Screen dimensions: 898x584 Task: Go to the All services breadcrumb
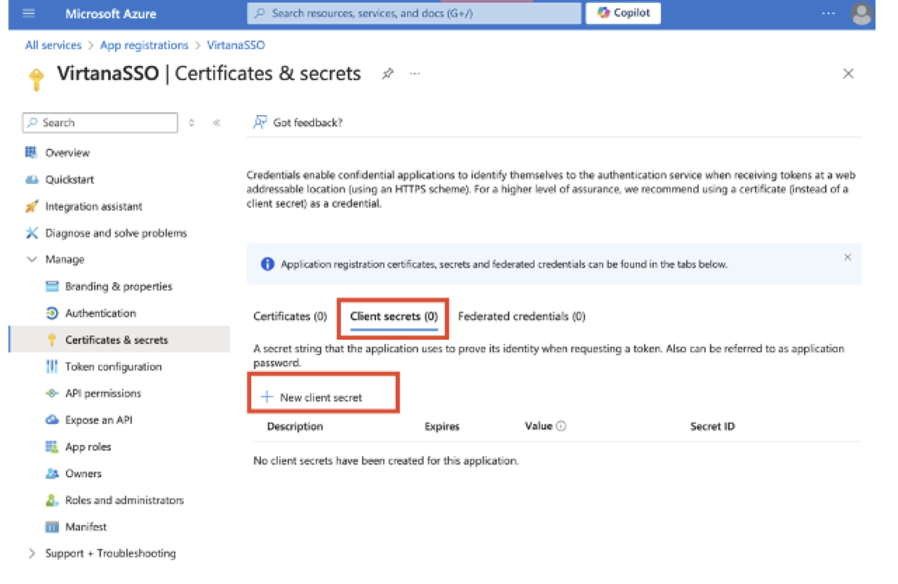[x=53, y=45]
